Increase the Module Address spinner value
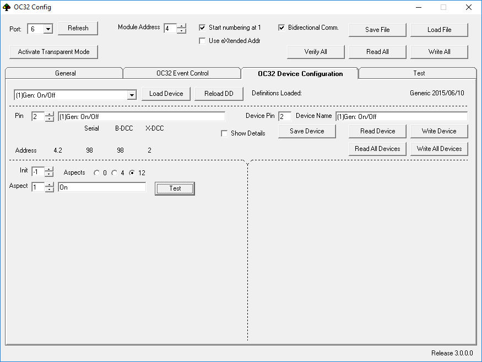 (181, 25)
